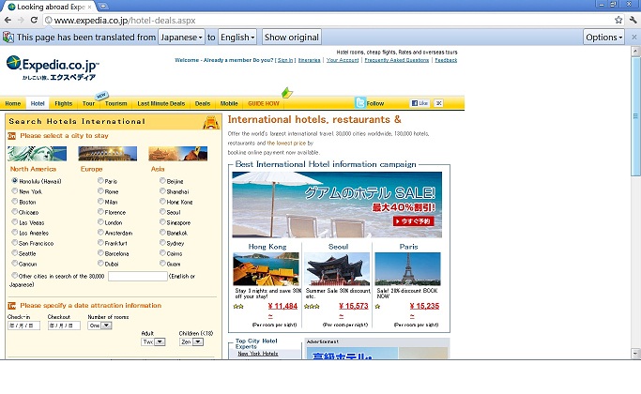Image resolution: width=641 pixels, height=394 pixels.
Task: Select the Paris radio button
Action: pyautogui.click(x=100, y=180)
